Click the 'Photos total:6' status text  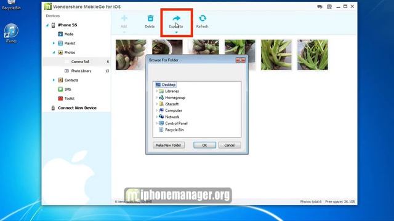(311, 202)
